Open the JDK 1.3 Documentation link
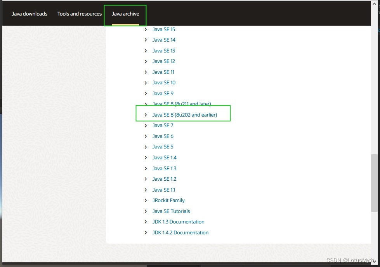 tap(179, 222)
